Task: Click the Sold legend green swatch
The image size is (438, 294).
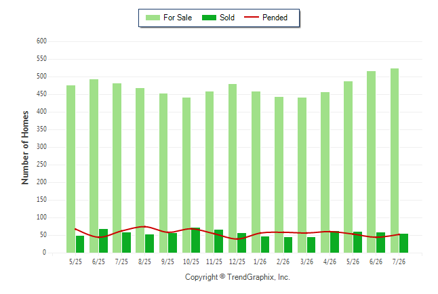Action: [x=209, y=18]
